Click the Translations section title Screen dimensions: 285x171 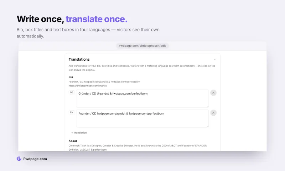pos(79,59)
